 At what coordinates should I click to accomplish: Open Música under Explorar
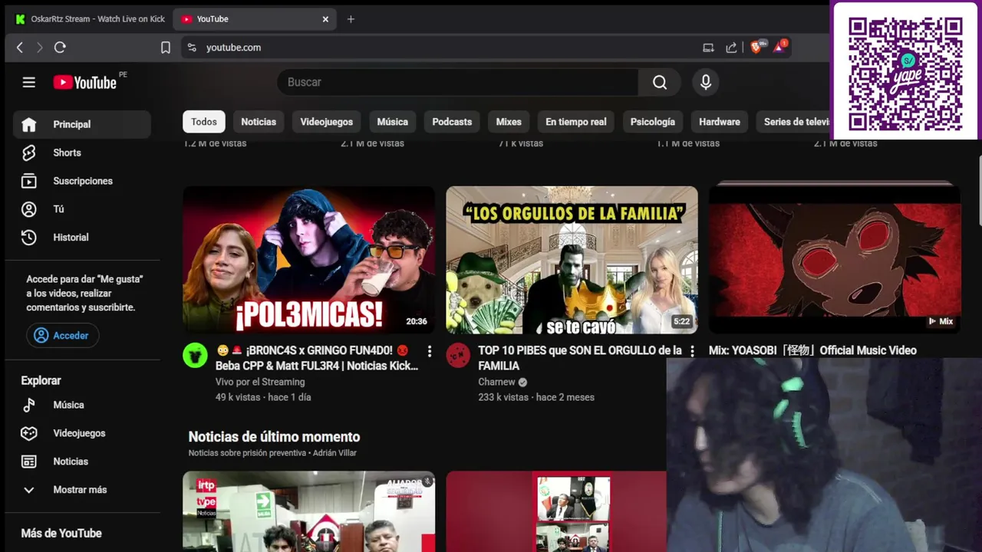click(x=82, y=405)
